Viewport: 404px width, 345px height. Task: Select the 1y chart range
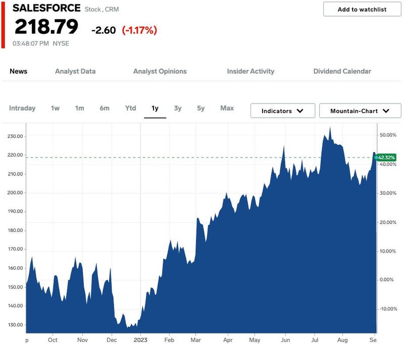click(155, 108)
